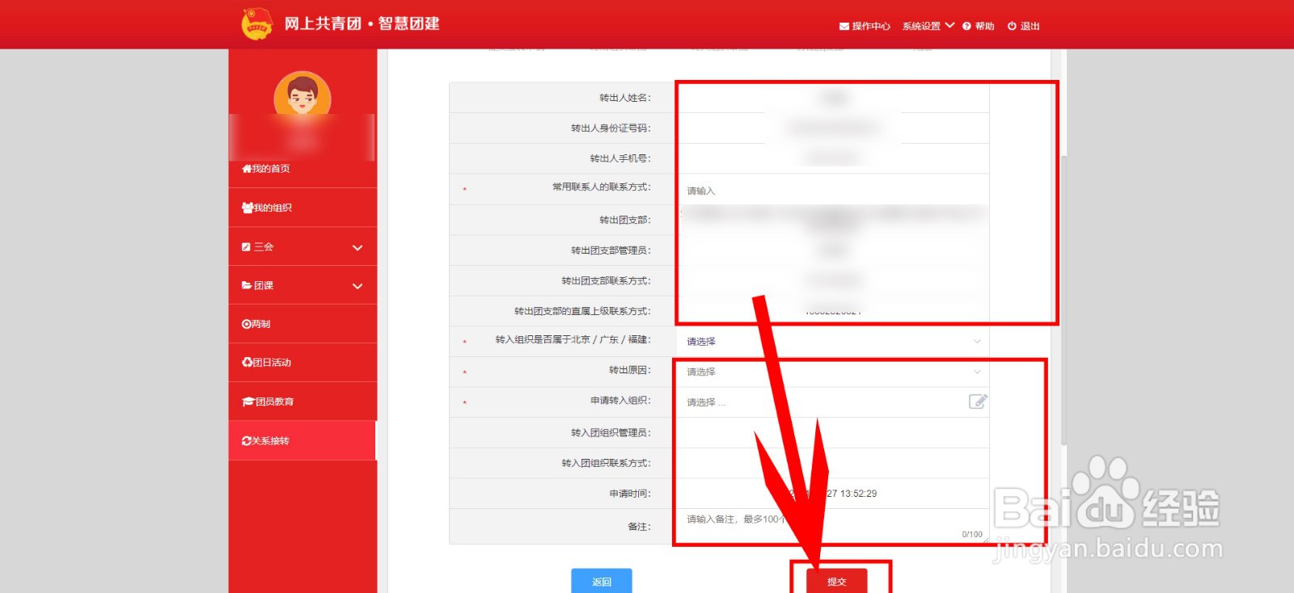The image size is (1294, 593).
Task: Open 帮助 help link in header
Action: pyautogui.click(x=979, y=26)
